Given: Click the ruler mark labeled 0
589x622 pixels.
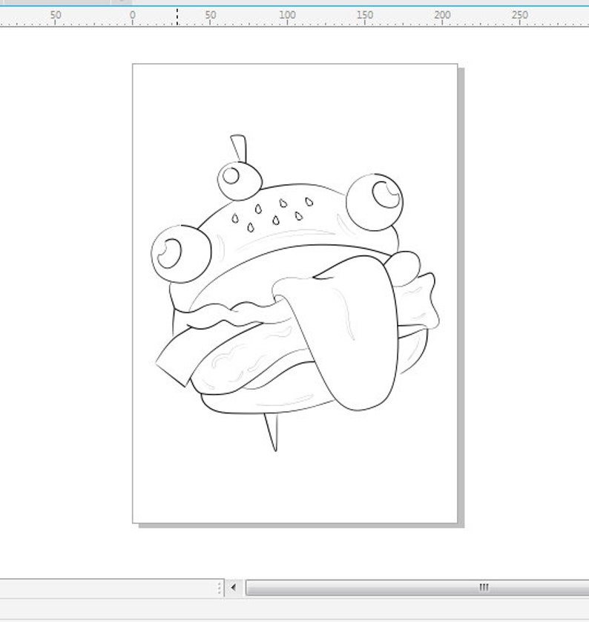Looking at the screenshot, I should 132,16.
